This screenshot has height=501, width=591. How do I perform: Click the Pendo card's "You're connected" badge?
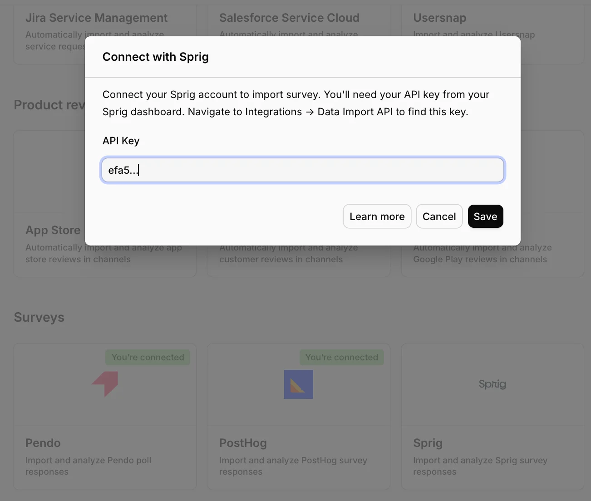tap(148, 357)
